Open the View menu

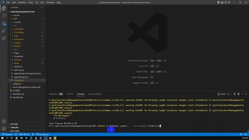pyautogui.click(x=31, y=2)
